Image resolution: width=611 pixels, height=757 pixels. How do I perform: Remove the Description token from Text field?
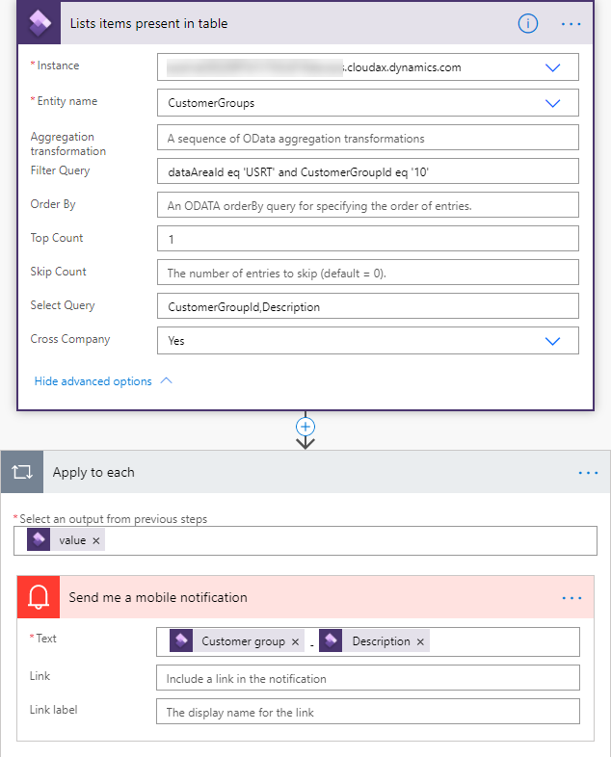pyautogui.click(x=420, y=641)
